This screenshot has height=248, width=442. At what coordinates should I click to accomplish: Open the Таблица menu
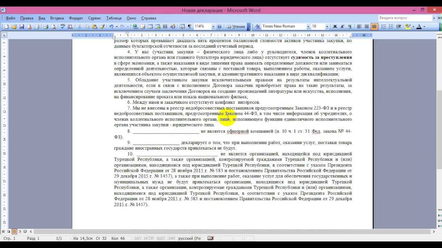[x=114, y=18]
